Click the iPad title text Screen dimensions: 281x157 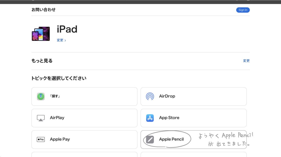(67, 29)
